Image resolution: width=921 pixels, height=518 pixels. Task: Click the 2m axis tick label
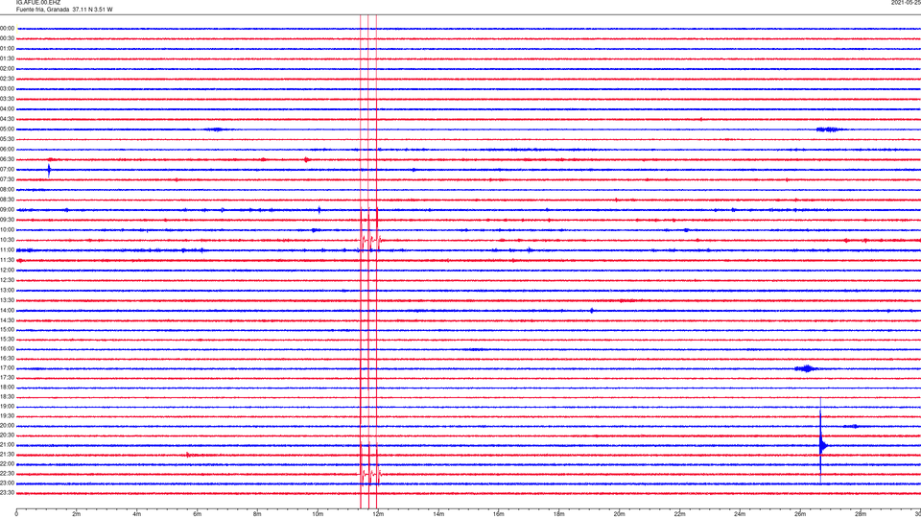coord(77,514)
